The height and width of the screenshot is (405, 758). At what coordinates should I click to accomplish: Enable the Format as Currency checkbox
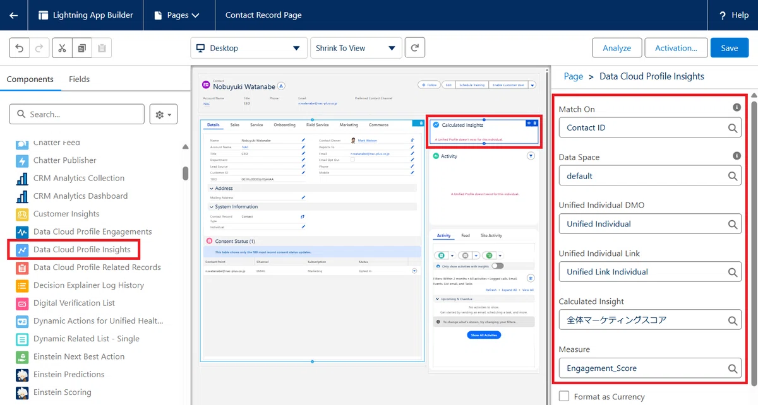[564, 397]
